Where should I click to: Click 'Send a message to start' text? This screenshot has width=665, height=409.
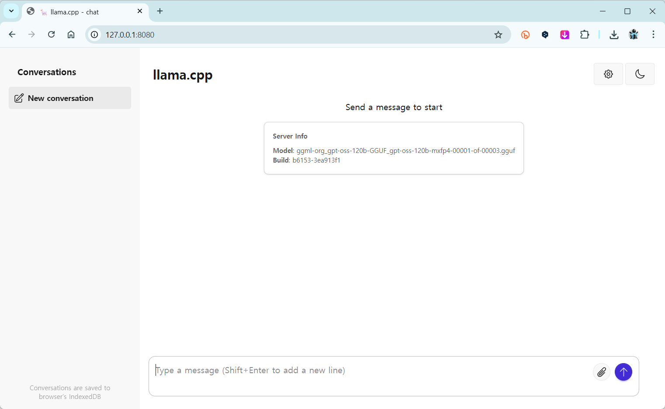394,107
